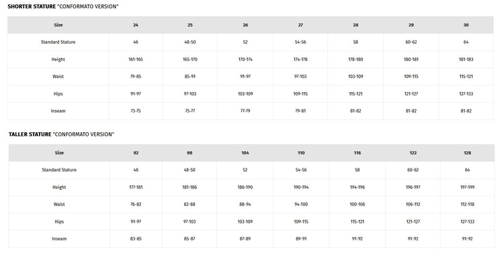Select size 24 column header
Screen dimensions: 504x278
pos(136,25)
